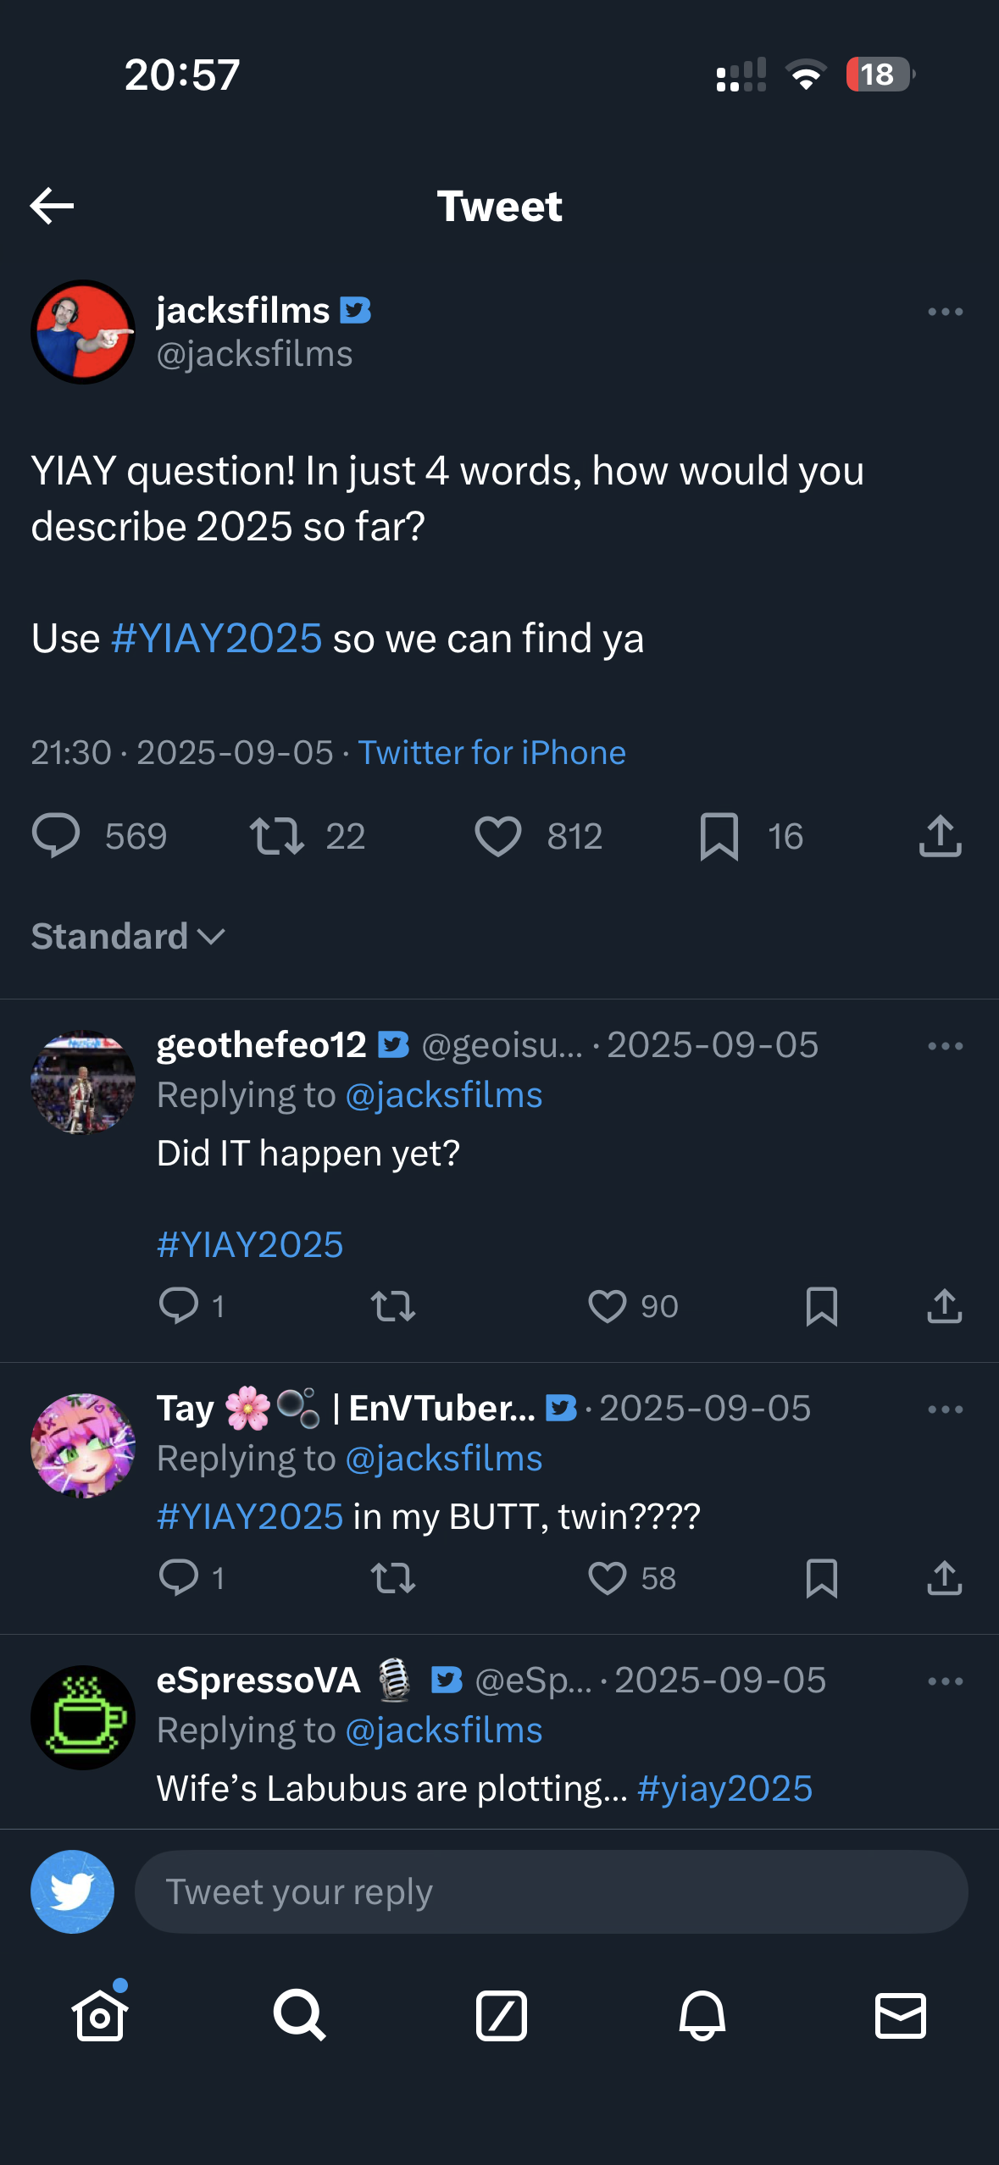Tap the compose tweet icon
The image size is (999, 2165).
501,2015
